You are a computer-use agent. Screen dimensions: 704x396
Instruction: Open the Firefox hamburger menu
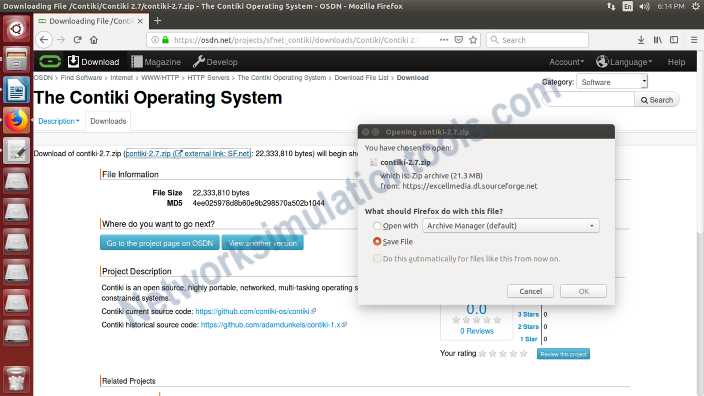(694, 40)
